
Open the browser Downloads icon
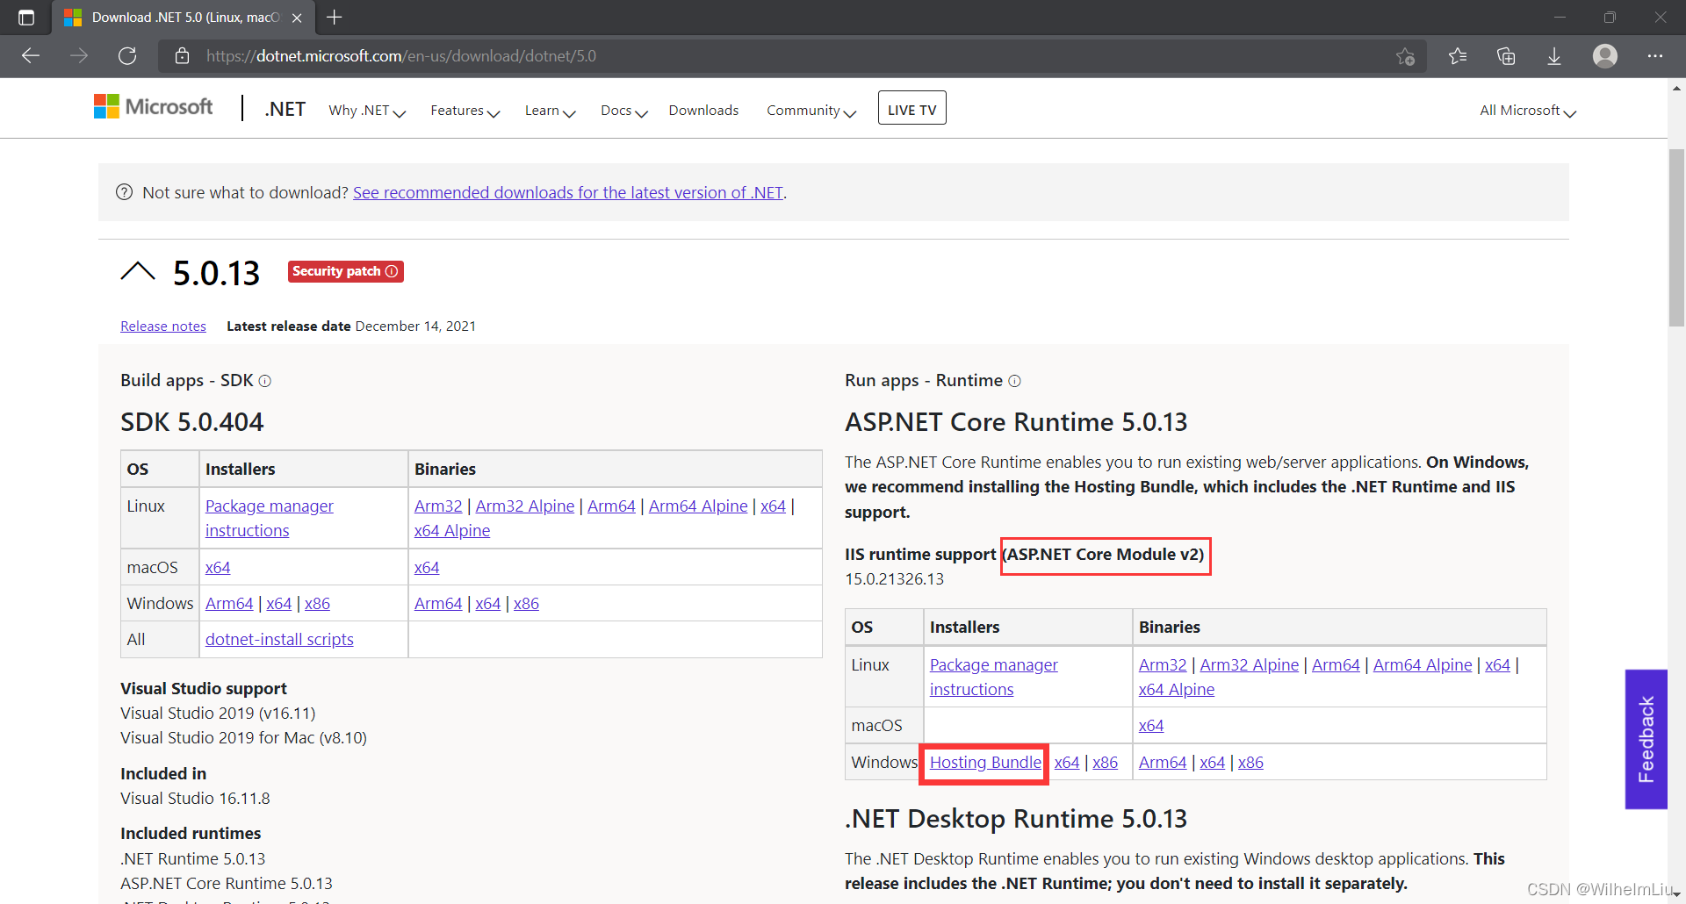pos(1554,56)
